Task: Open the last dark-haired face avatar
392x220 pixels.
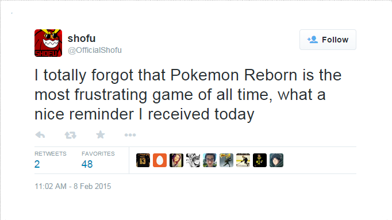Action: pos(276,160)
